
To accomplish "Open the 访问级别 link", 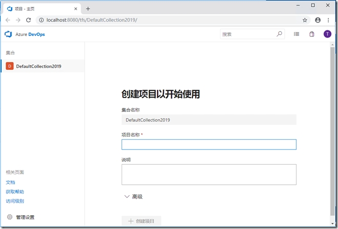I will [15, 201].
